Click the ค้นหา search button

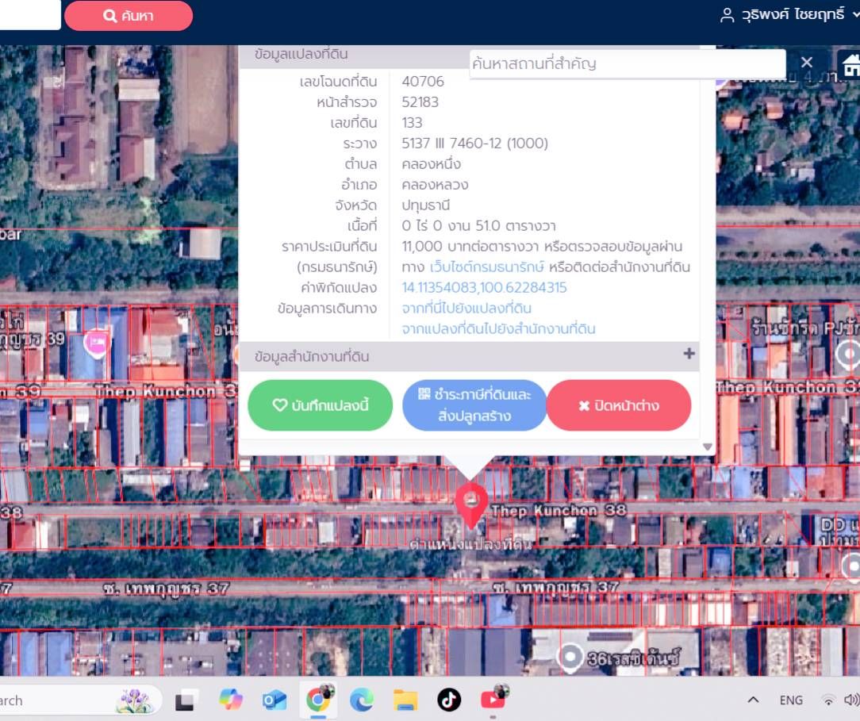click(x=129, y=16)
